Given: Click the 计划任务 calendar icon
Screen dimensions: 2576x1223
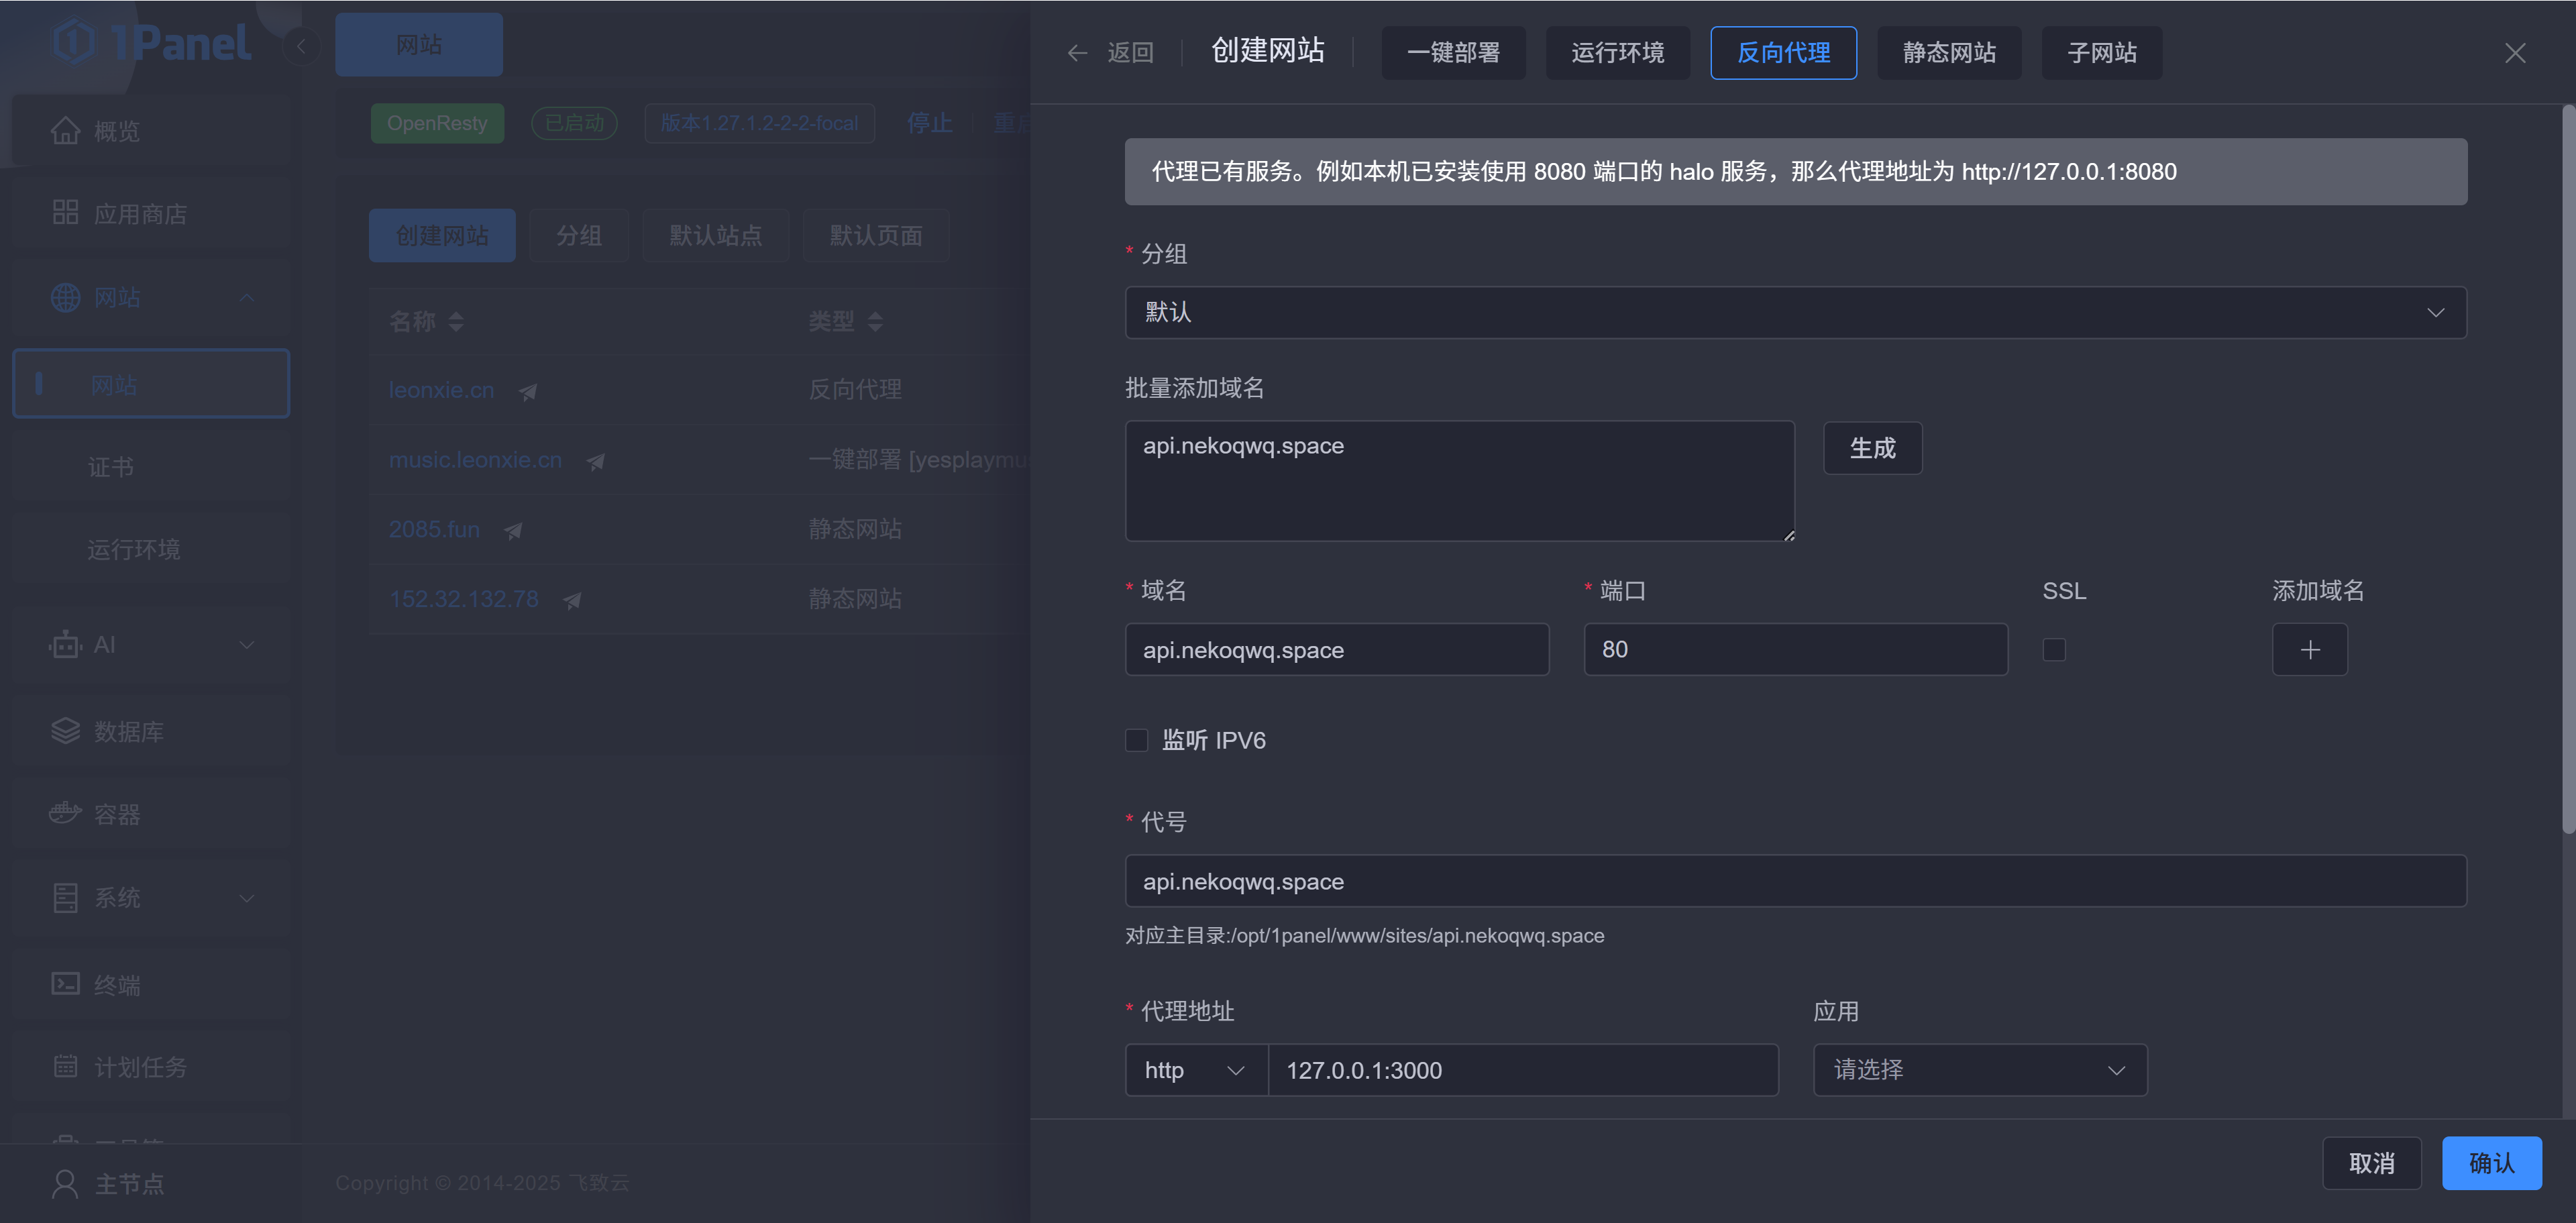Looking at the screenshot, I should 65,1066.
